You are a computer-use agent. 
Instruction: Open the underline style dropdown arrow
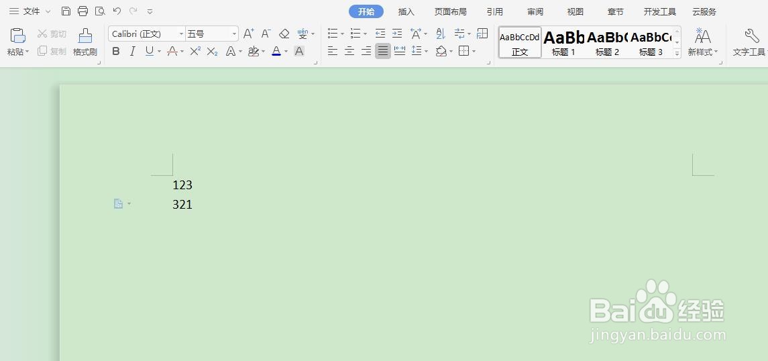159,52
